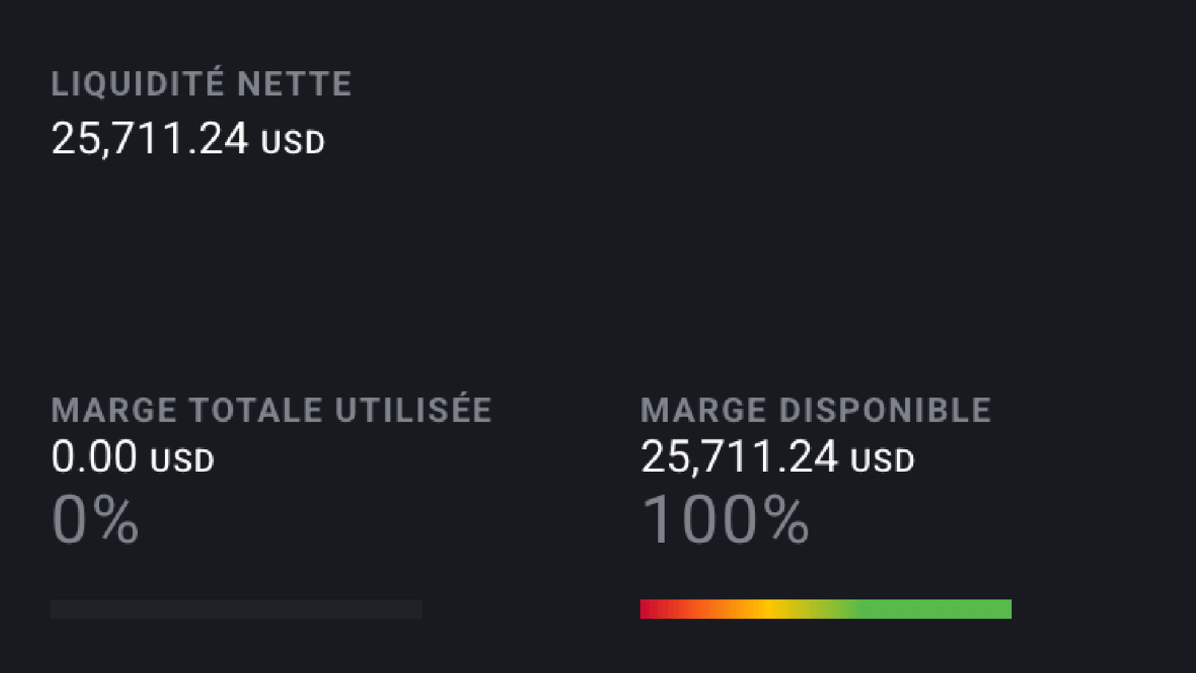Select the 0.00 used margin value
1196x673 pixels.
pyautogui.click(x=94, y=457)
